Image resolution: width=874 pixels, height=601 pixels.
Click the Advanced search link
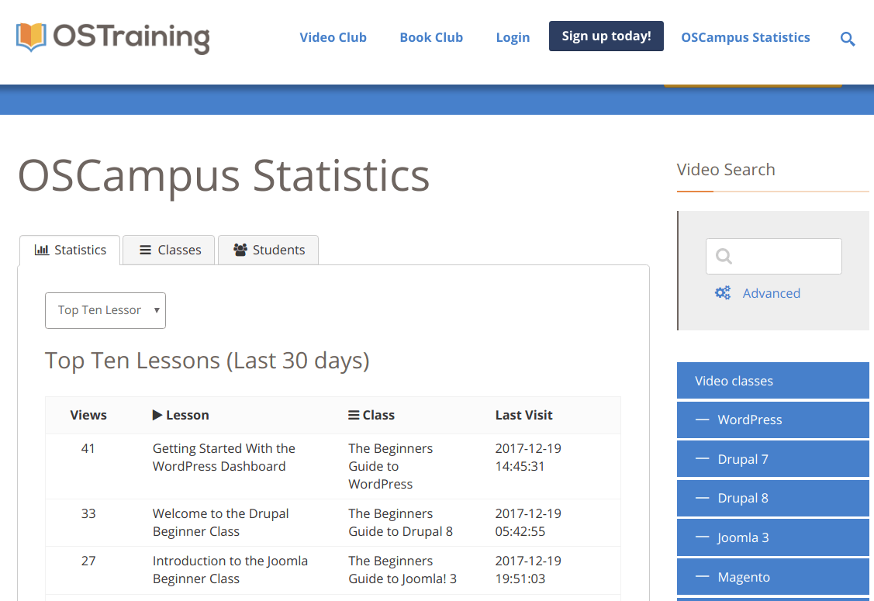click(x=771, y=293)
